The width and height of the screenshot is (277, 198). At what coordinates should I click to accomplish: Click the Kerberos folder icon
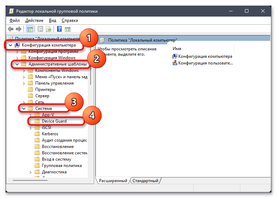37,134
